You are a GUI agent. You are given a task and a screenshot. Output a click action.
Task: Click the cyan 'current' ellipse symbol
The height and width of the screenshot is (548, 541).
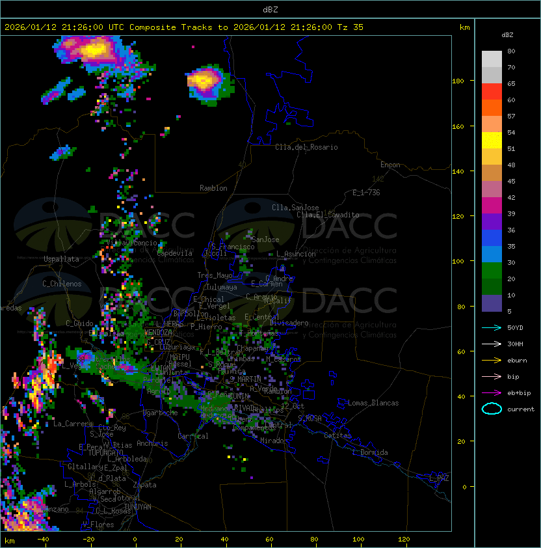click(492, 409)
